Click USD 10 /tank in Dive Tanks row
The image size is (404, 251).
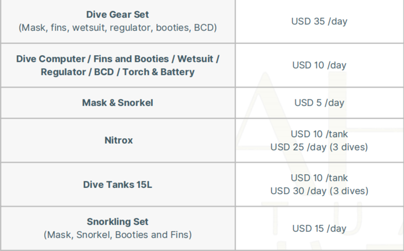click(x=319, y=178)
